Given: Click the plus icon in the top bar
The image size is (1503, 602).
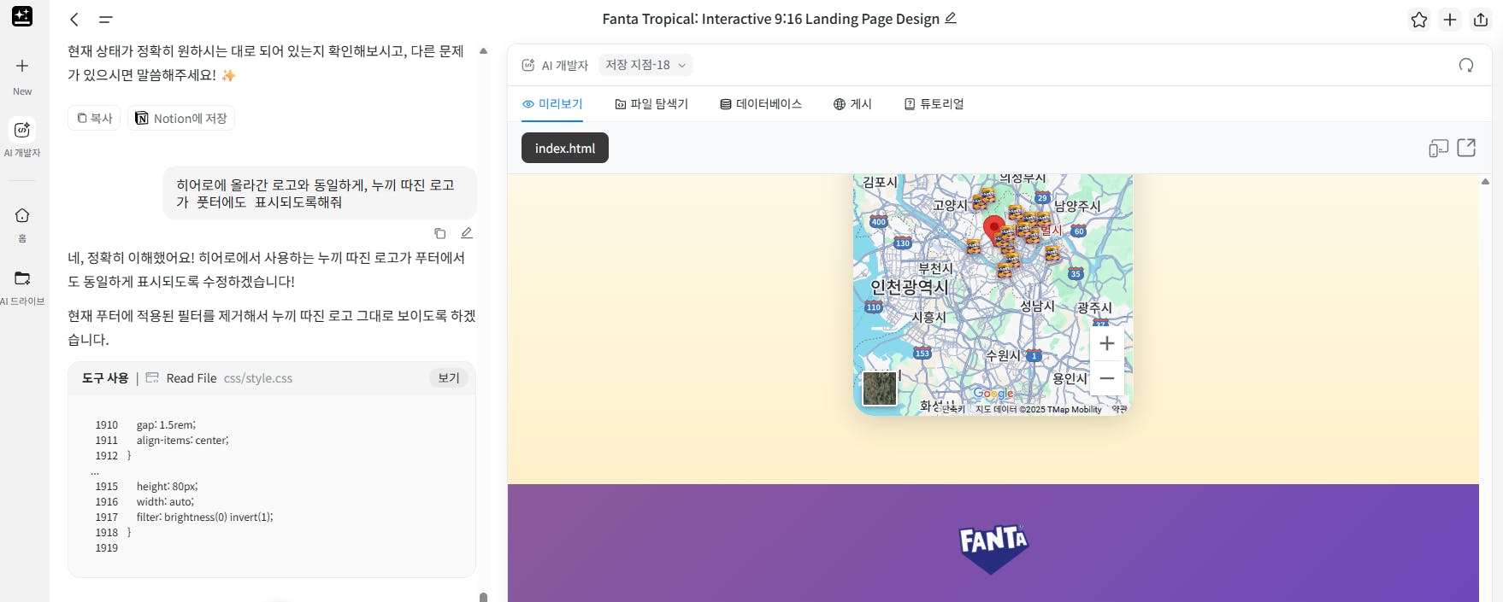Looking at the screenshot, I should 1450,20.
